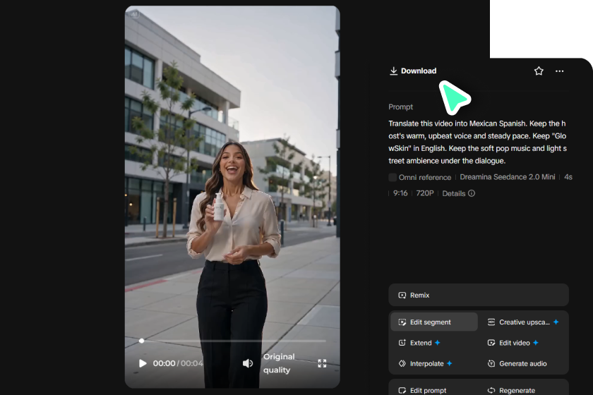Click the Extend icon
Viewport: 593px width, 395px height.
point(402,343)
